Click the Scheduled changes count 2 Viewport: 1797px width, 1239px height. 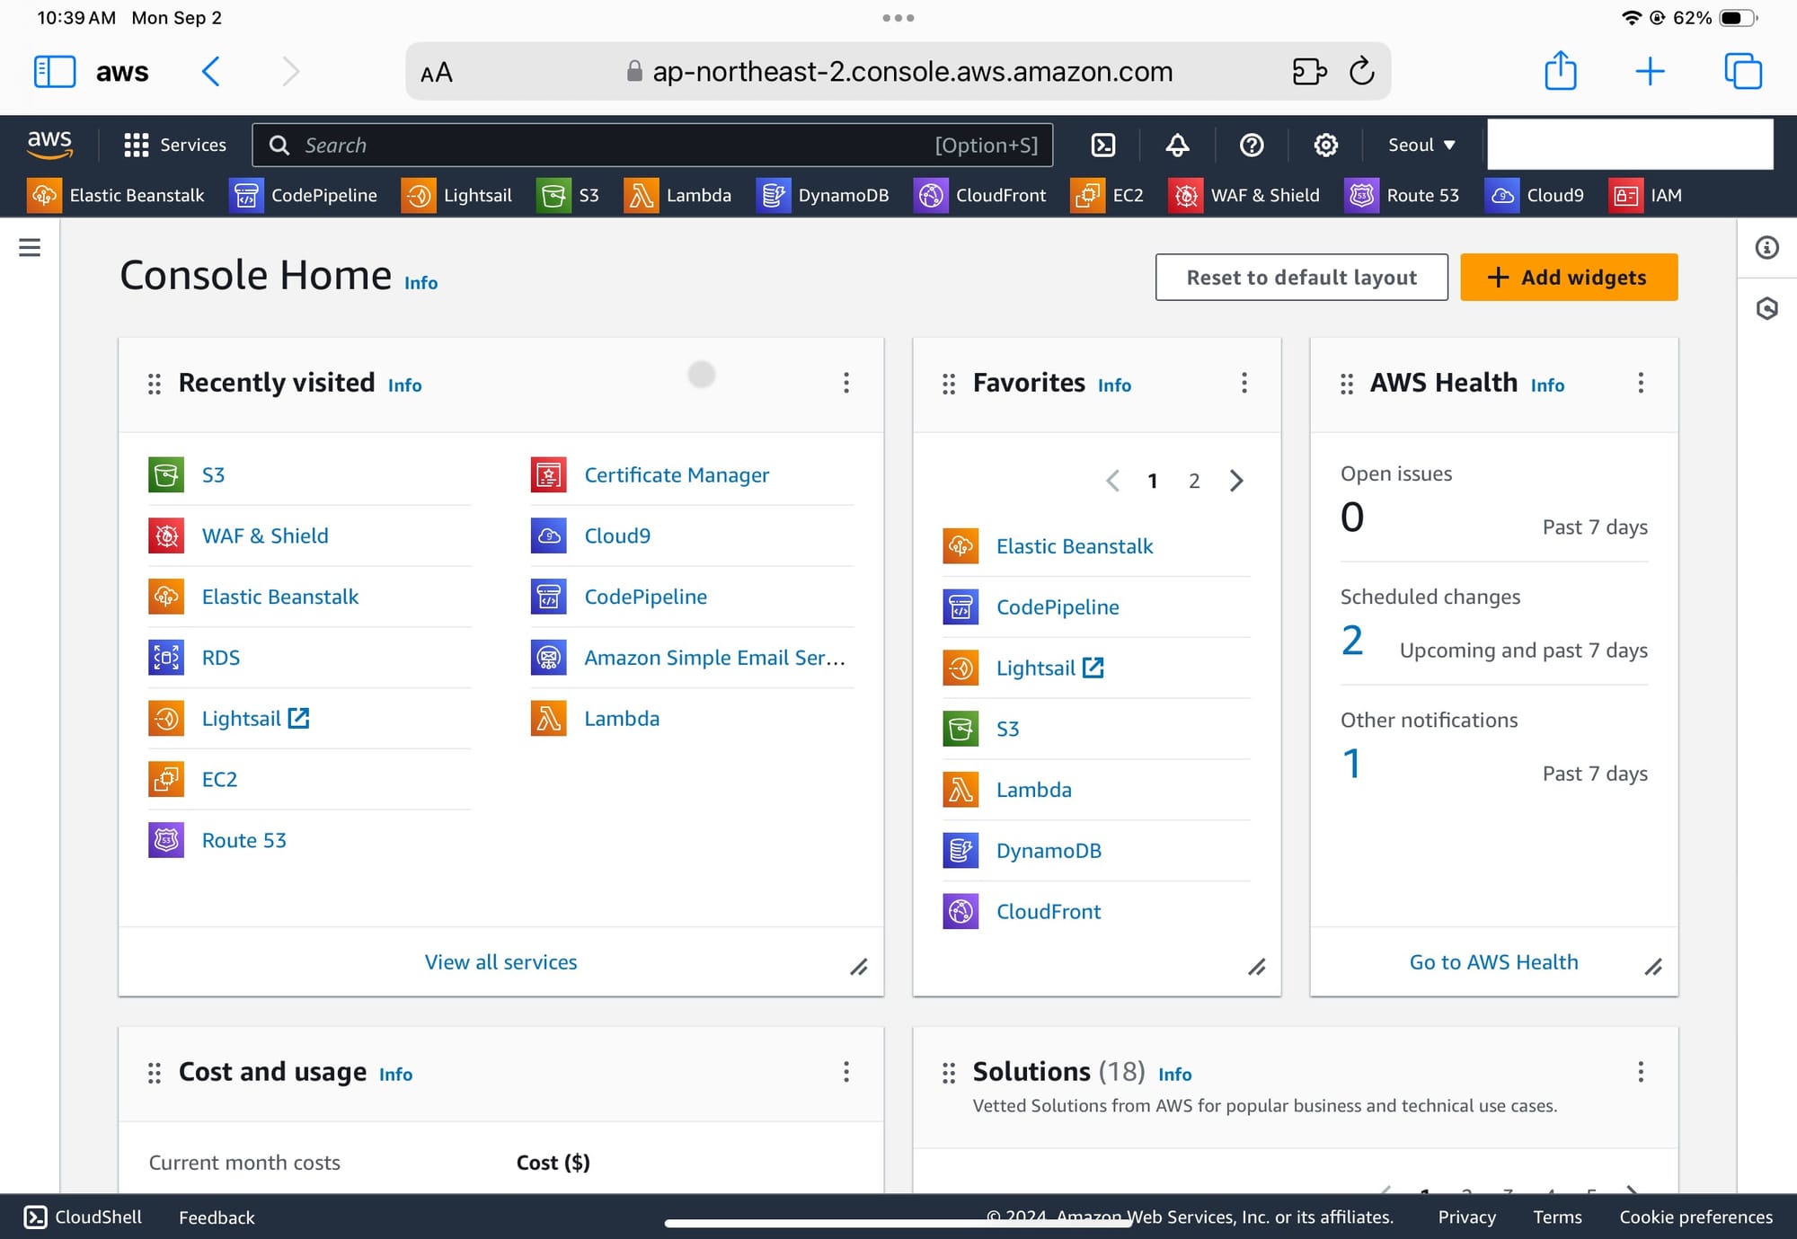coord(1352,641)
